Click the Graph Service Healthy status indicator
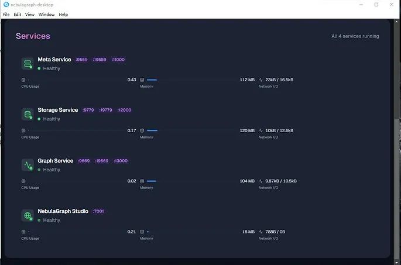Image resolution: width=401 pixels, height=265 pixels. (x=49, y=170)
